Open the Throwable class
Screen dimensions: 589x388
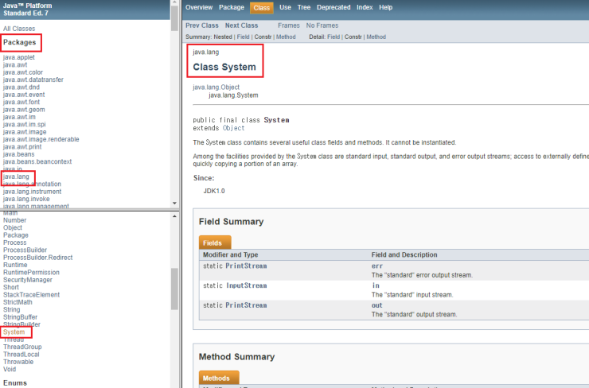[18, 362]
